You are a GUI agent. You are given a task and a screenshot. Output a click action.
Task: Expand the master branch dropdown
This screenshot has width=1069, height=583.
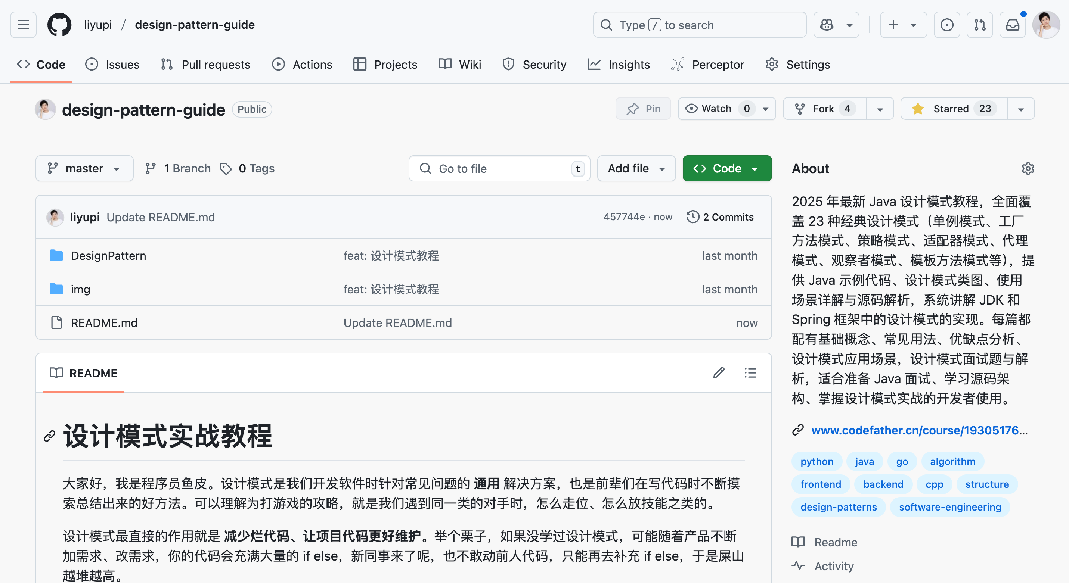coord(84,168)
